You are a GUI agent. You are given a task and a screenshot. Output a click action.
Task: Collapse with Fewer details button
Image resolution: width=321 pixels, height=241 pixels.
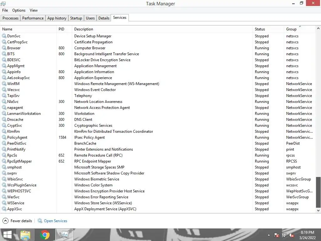tap(17, 221)
